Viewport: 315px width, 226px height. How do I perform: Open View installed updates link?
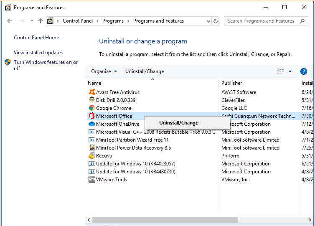click(38, 53)
